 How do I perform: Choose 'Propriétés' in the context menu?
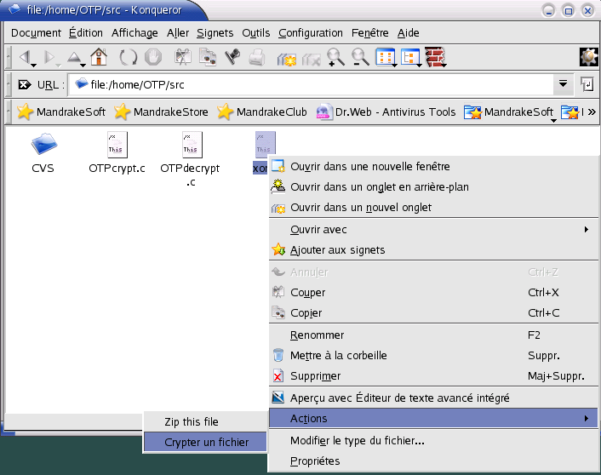click(x=315, y=461)
